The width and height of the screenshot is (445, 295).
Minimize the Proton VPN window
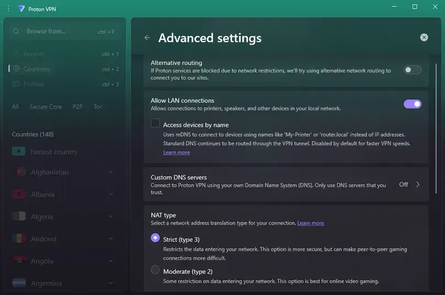click(x=394, y=7)
